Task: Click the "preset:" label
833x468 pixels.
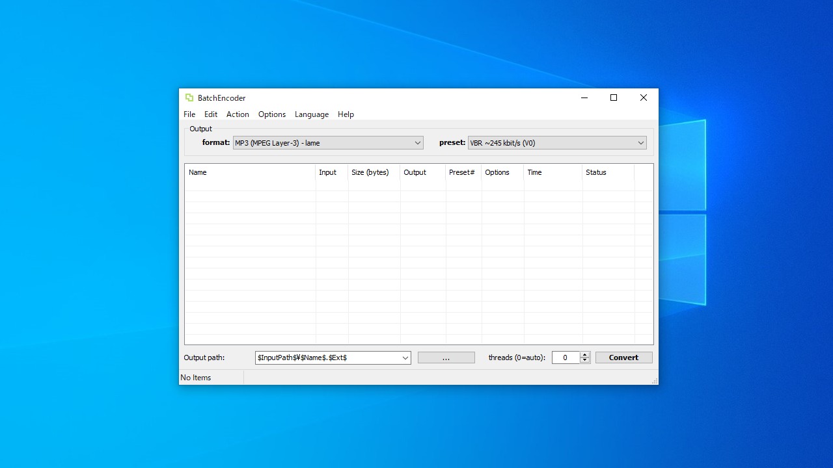Action: tap(452, 142)
